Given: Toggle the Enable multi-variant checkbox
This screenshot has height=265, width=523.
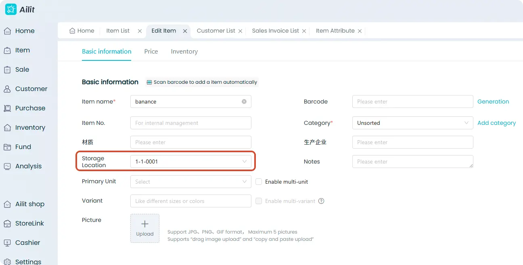Looking at the screenshot, I should click(259, 201).
